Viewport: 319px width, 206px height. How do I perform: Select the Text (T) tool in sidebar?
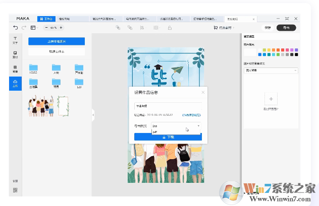[x=15, y=40]
